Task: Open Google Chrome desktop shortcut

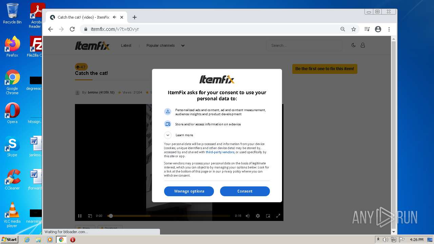Action: point(12,82)
